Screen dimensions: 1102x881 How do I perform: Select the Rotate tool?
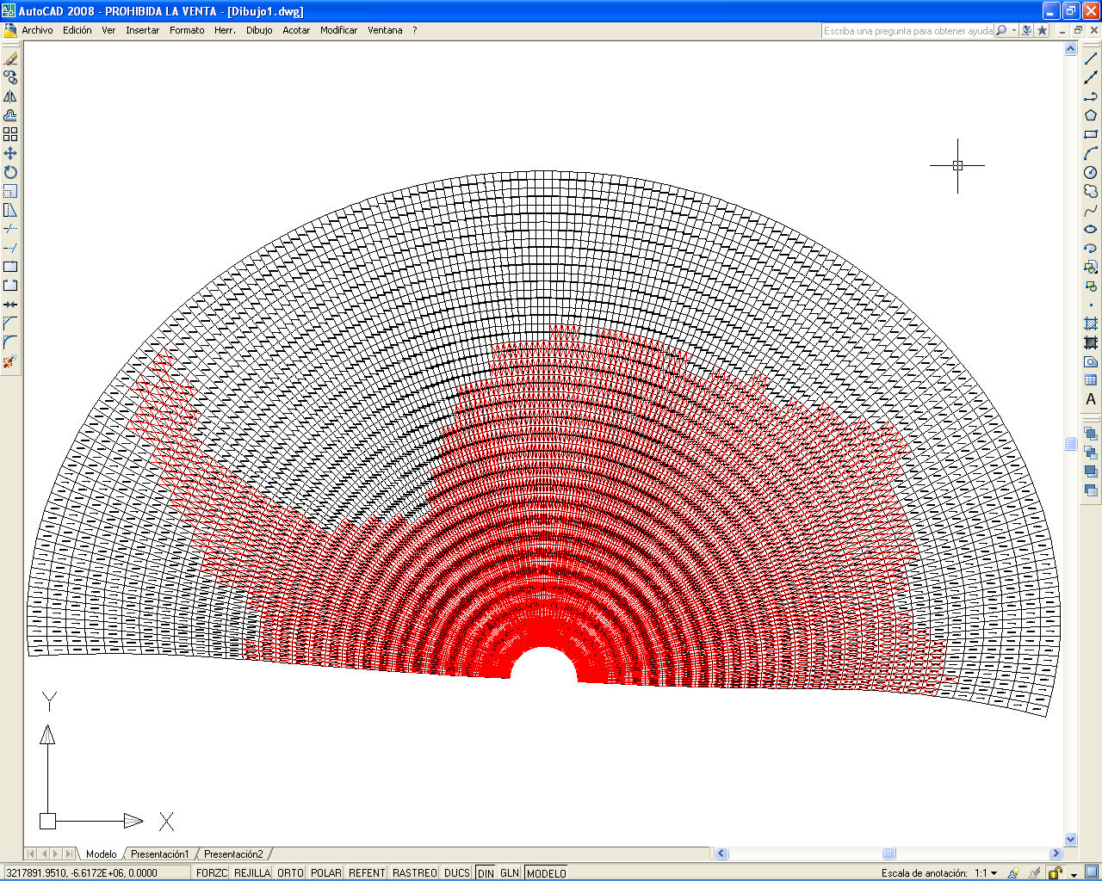click(x=10, y=172)
